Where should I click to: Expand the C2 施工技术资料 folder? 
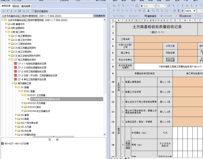[x=9, y=40]
